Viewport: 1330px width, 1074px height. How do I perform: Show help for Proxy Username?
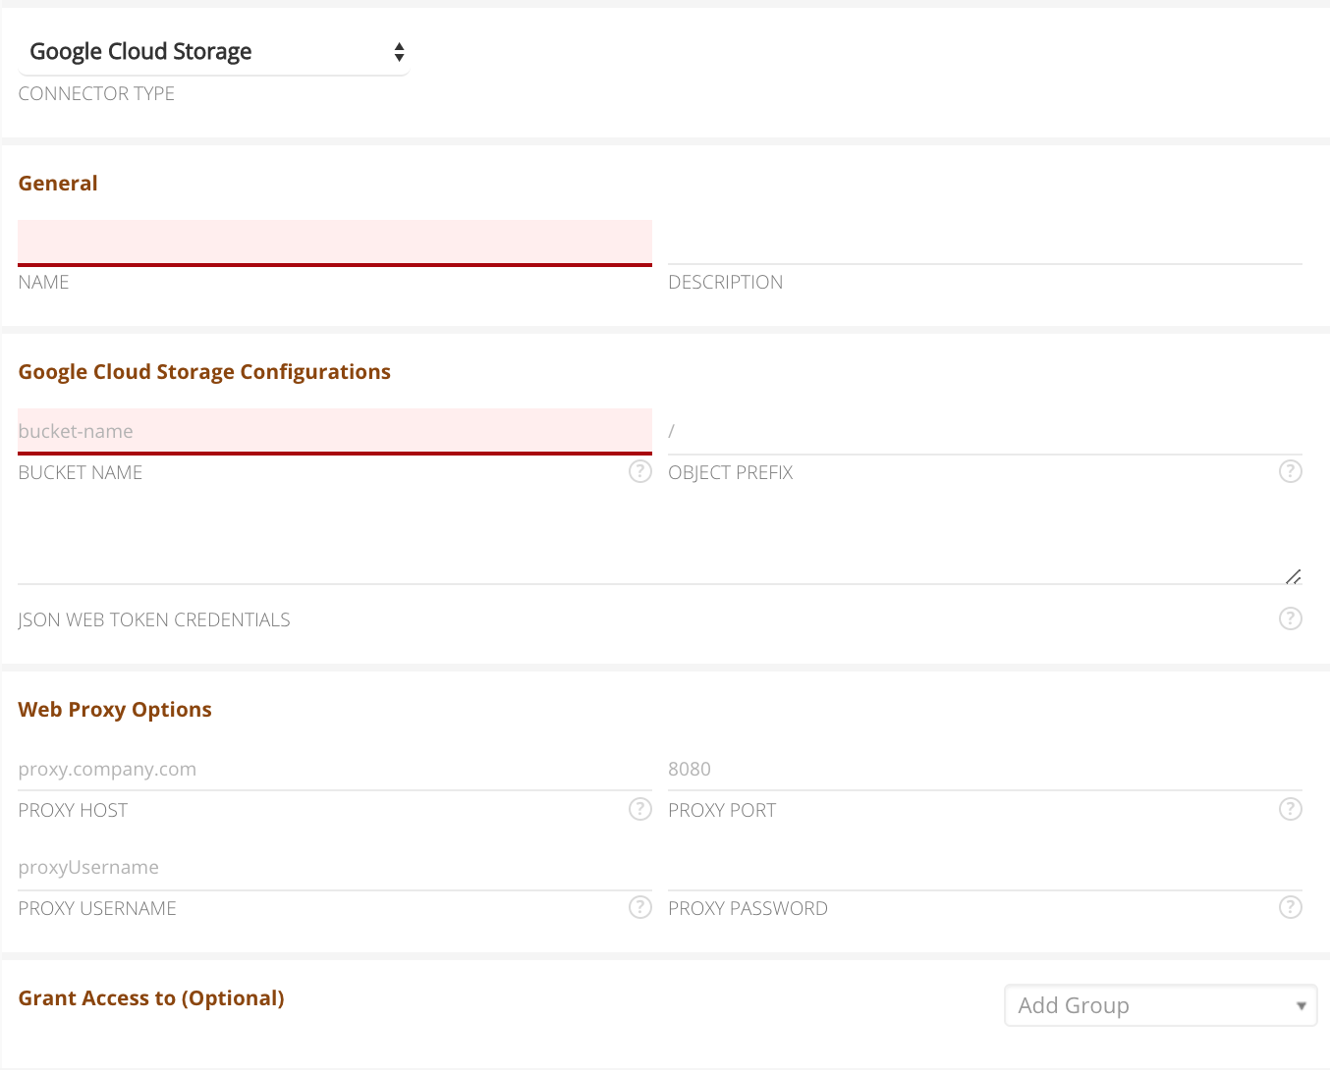pos(640,907)
